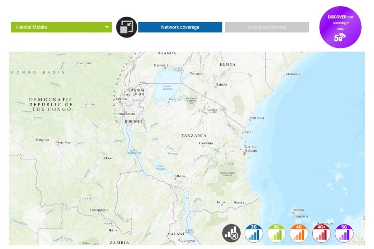Click the fullscreen map toggle icon

[x=127, y=27]
